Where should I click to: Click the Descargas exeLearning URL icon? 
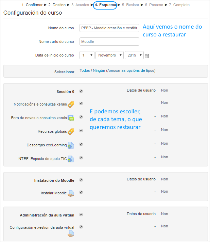click(71, 145)
